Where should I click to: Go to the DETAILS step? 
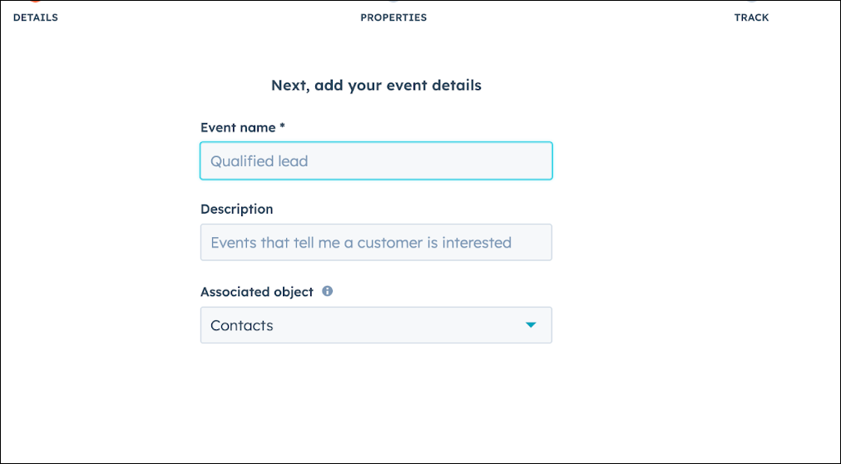(x=36, y=17)
